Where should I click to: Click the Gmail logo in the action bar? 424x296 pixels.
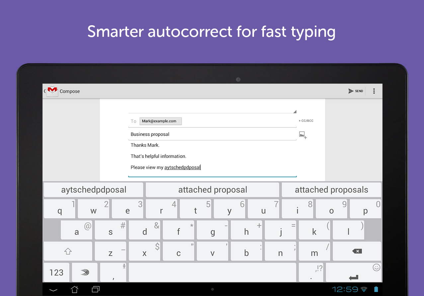[x=52, y=91]
